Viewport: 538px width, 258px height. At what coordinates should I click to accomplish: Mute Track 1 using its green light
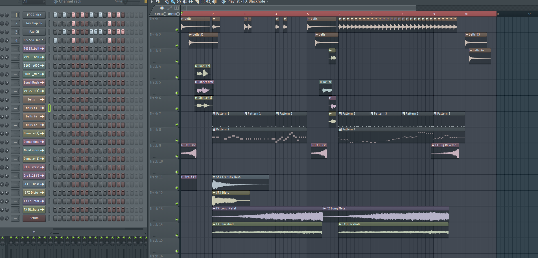(177, 30)
